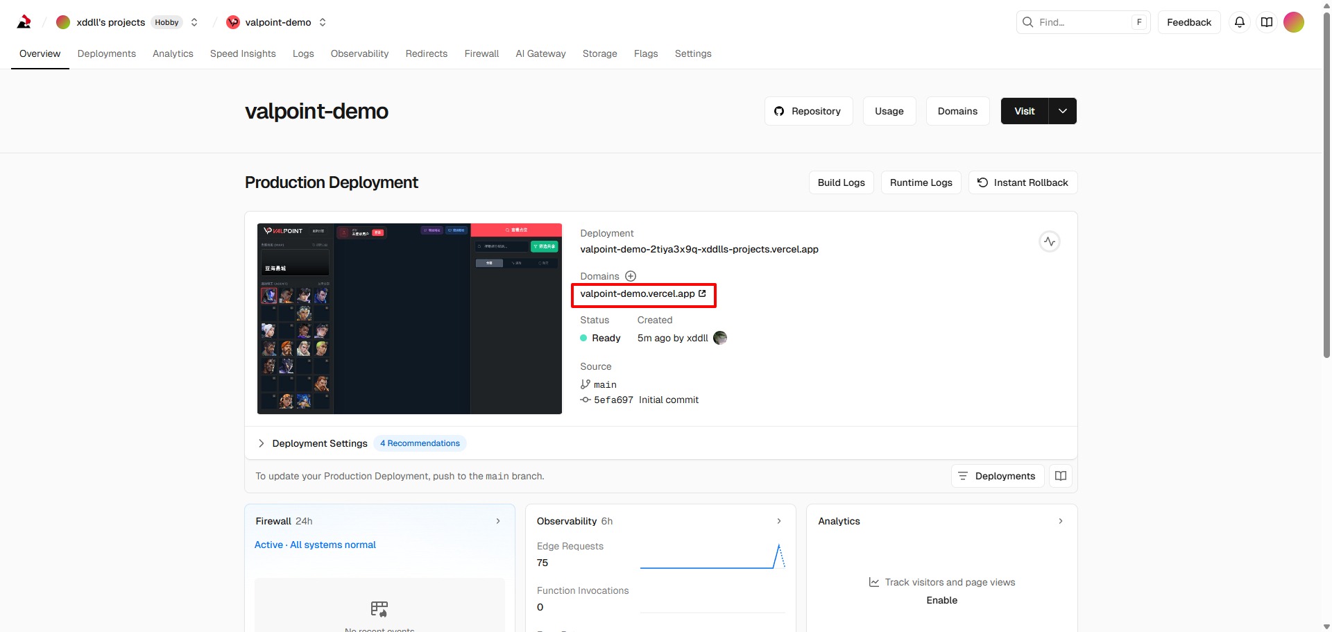Select the Overview tab
The image size is (1332, 632).
[x=40, y=53]
